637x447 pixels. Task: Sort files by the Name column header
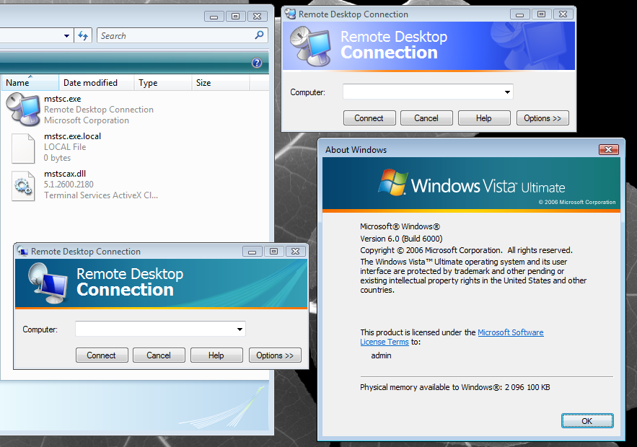(x=30, y=83)
